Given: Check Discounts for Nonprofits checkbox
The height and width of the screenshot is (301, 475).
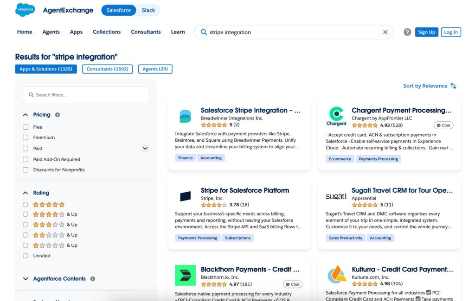Looking at the screenshot, I should click(26, 169).
